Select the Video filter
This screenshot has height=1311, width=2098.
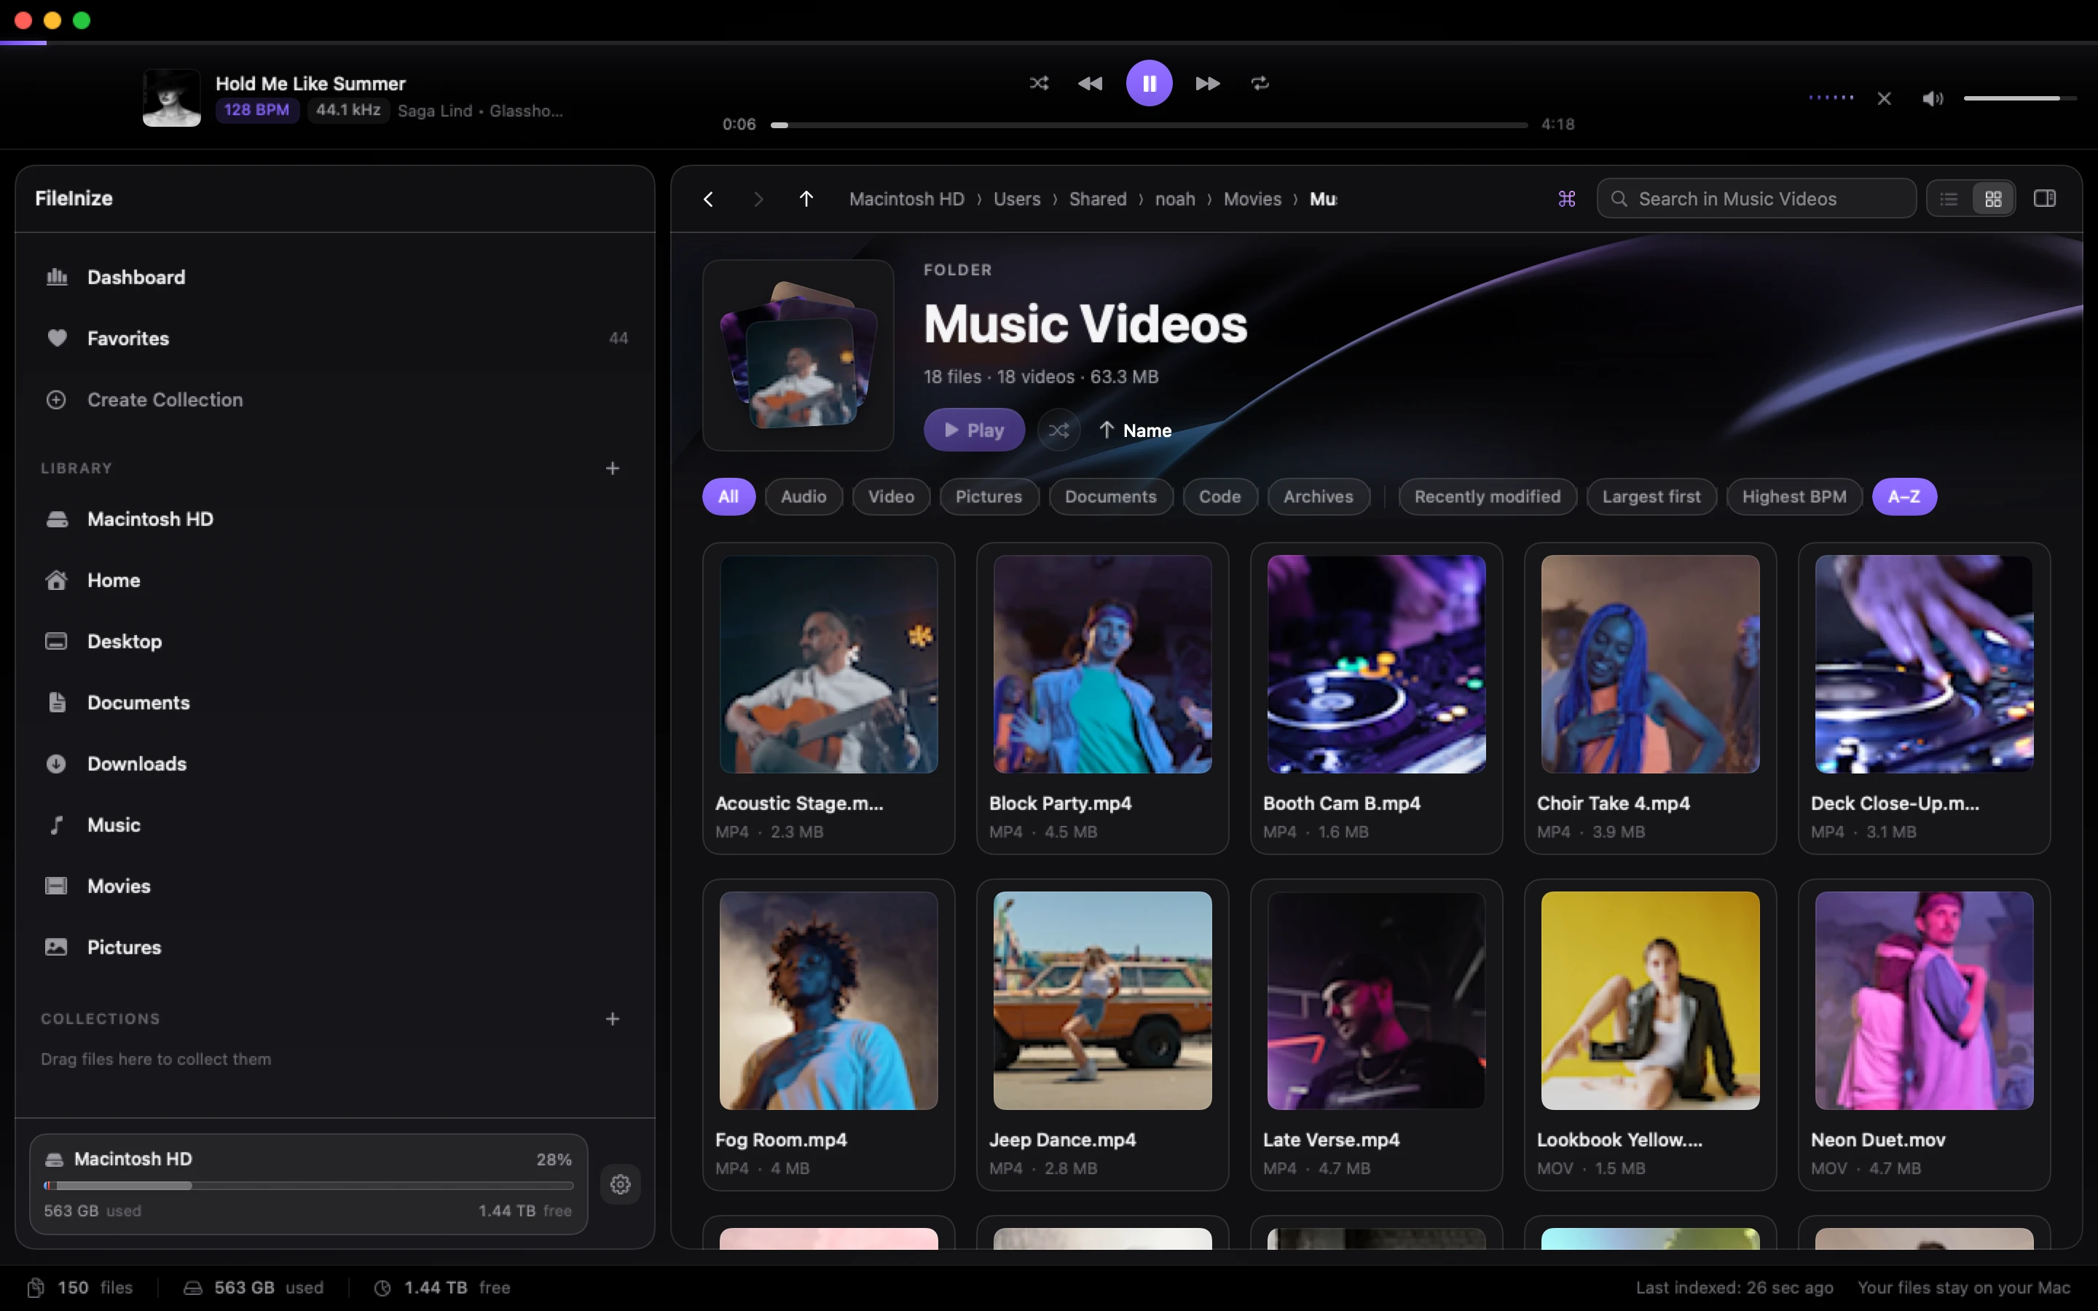pyautogui.click(x=891, y=497)
